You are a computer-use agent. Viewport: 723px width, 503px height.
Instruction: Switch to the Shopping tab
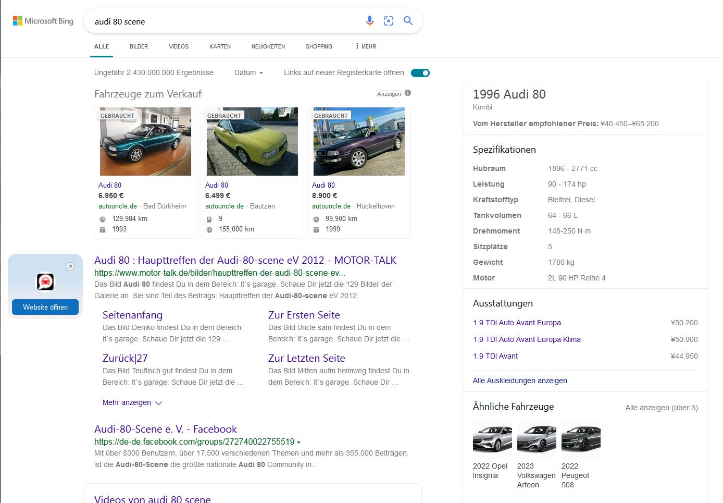coord(319,46)
